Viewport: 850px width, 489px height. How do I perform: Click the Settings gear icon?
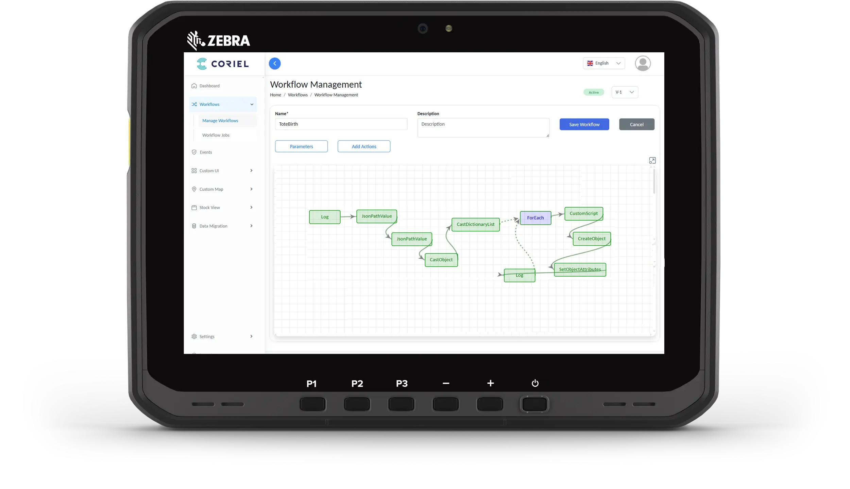tap(194, 336)
